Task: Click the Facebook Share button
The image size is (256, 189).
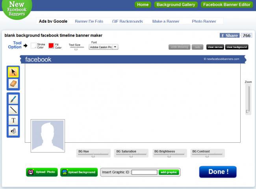Action: [230, 35]
